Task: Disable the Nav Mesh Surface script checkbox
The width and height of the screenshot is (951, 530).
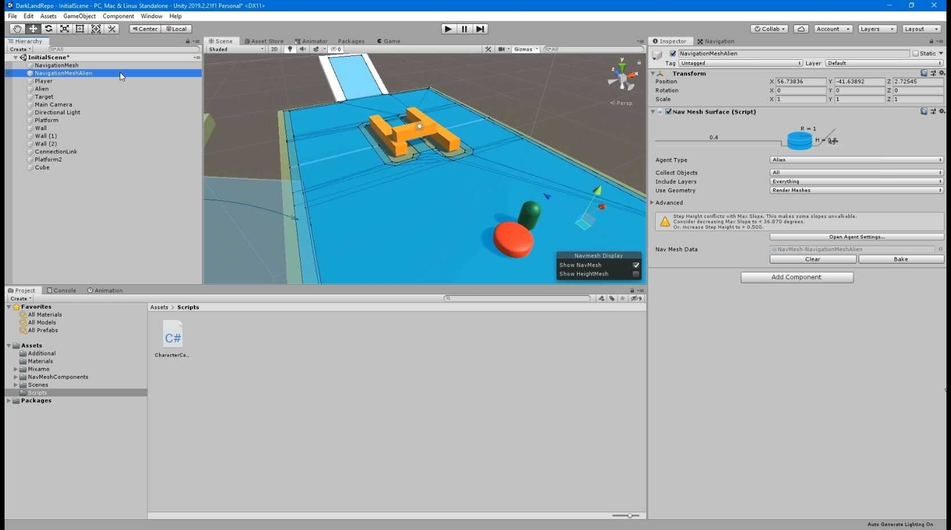Action: tap(668, 112)
